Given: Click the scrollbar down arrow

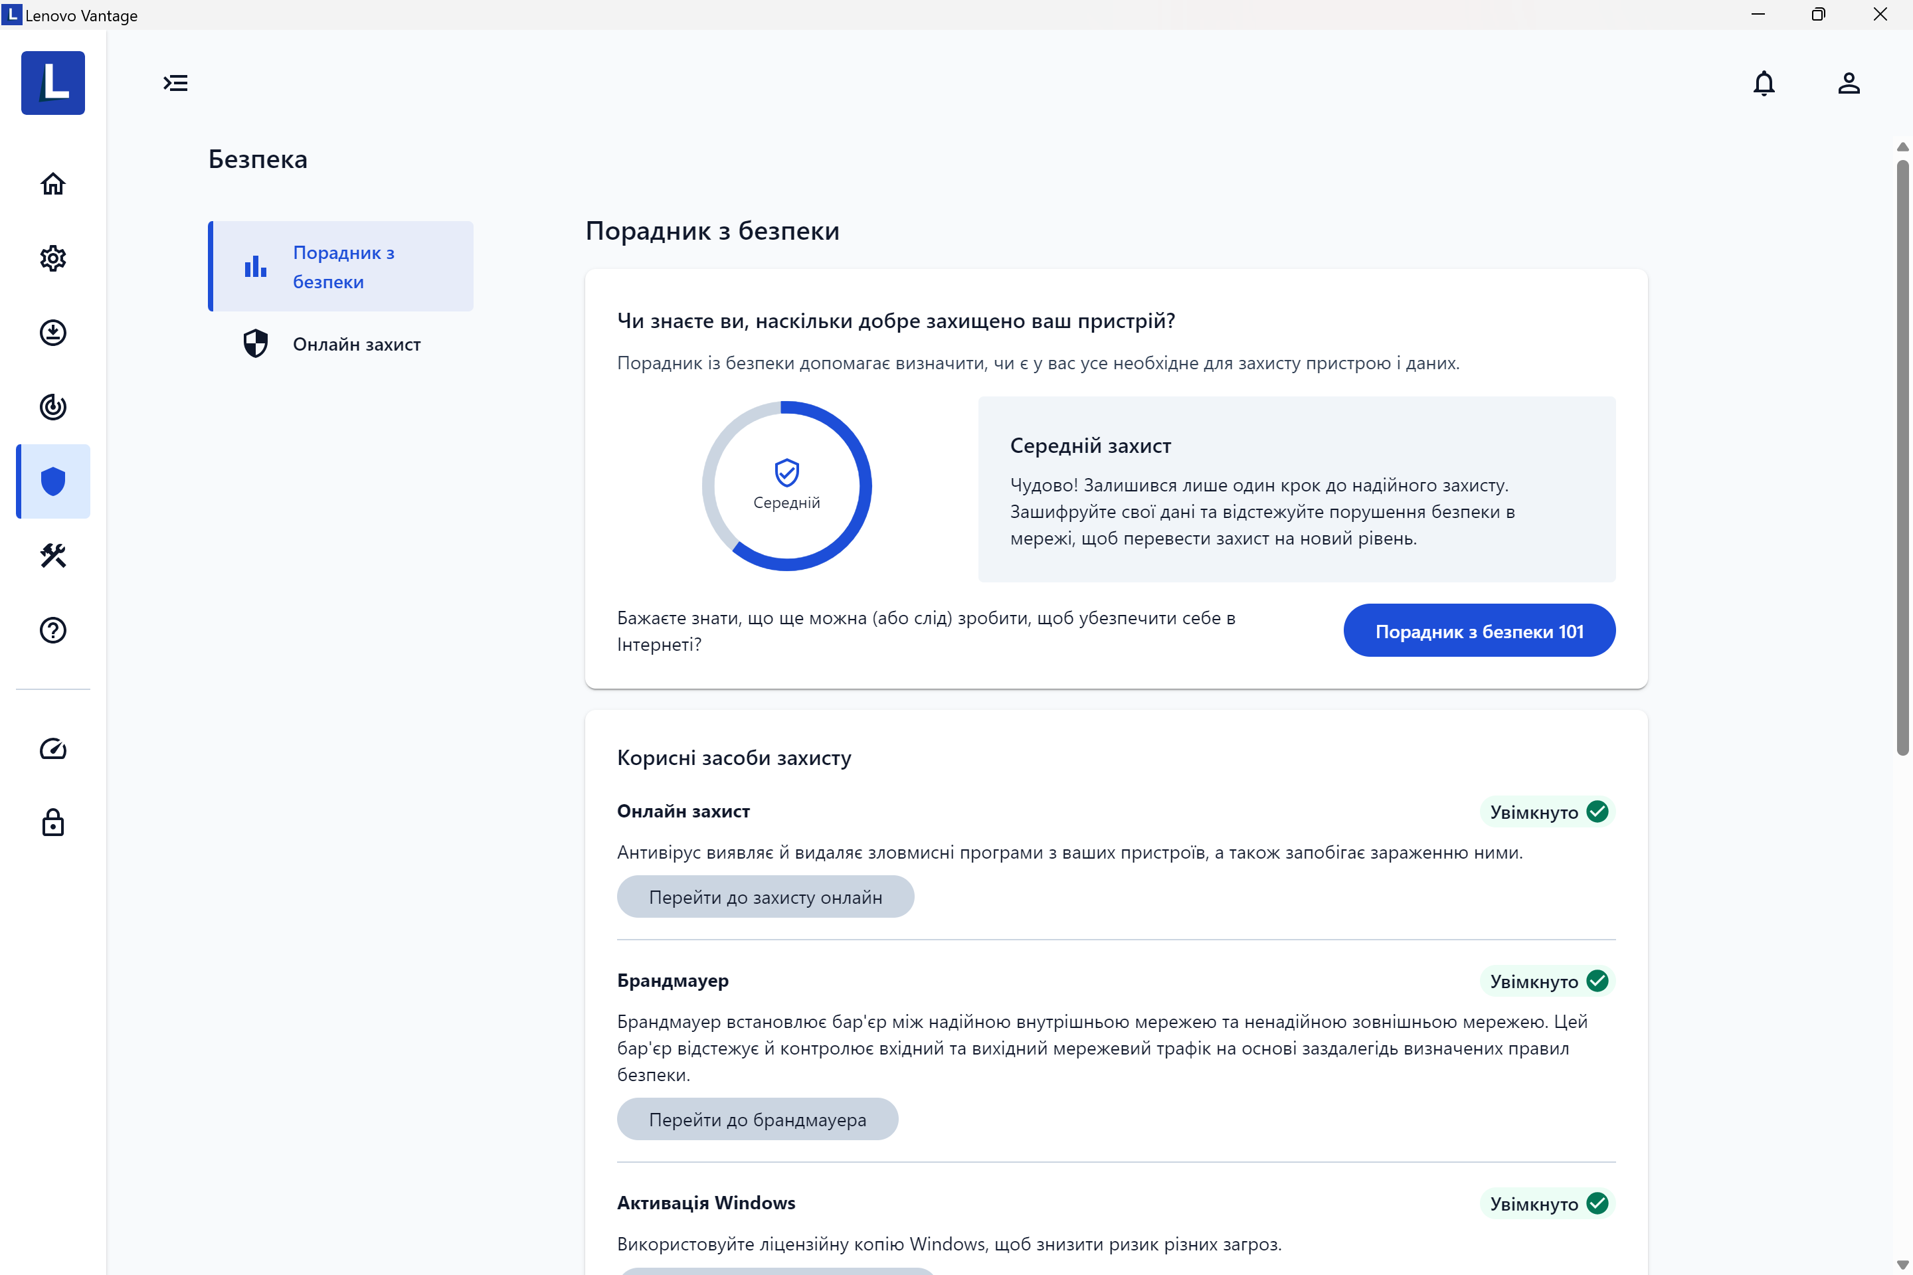Looking at the screenshot, I should pos(1902,1265).
